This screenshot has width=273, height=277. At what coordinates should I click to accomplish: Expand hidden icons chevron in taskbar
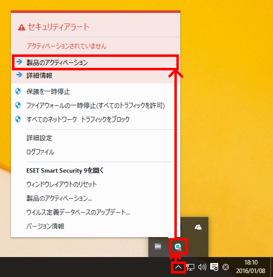coord(178,267)
